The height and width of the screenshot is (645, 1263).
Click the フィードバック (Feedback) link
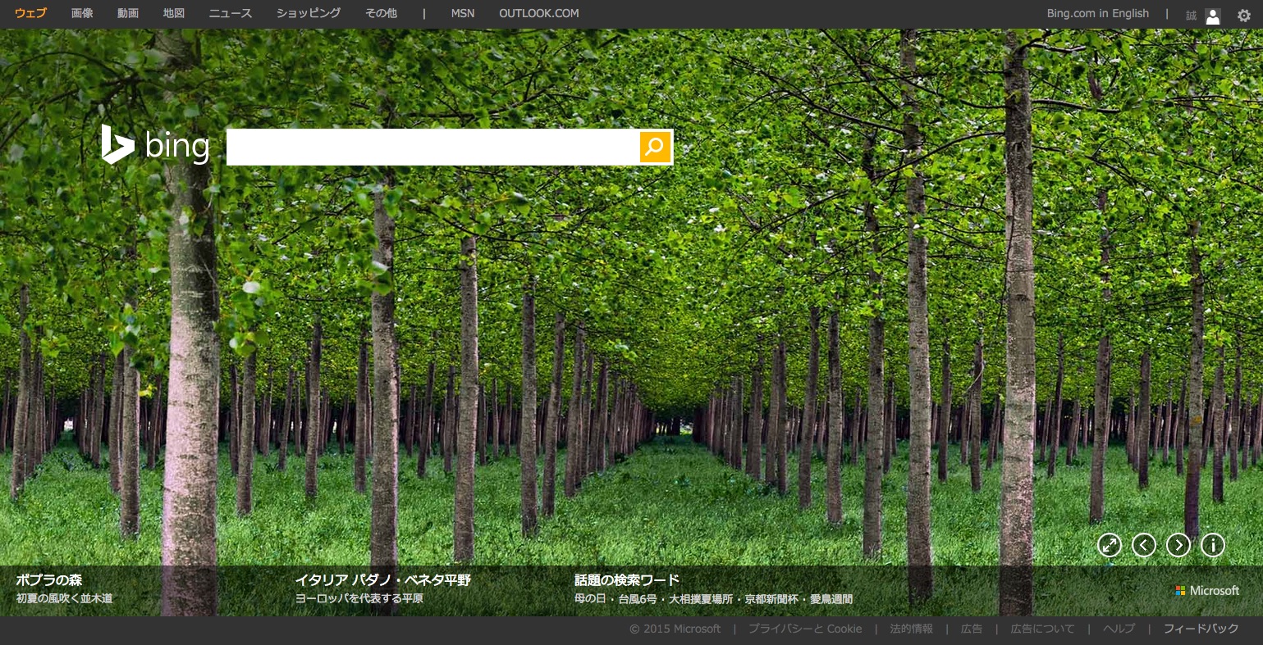(x=1201, y=629)
